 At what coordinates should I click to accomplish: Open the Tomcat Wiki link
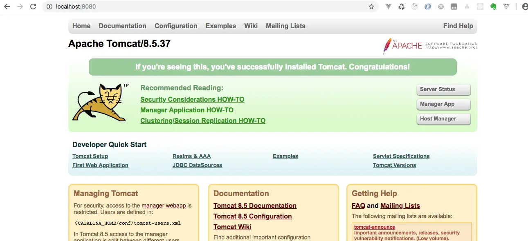coord(232,227)
